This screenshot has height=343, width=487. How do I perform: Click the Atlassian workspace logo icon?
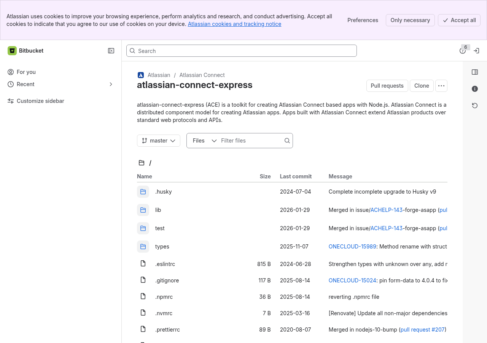[x=141, y=75]
